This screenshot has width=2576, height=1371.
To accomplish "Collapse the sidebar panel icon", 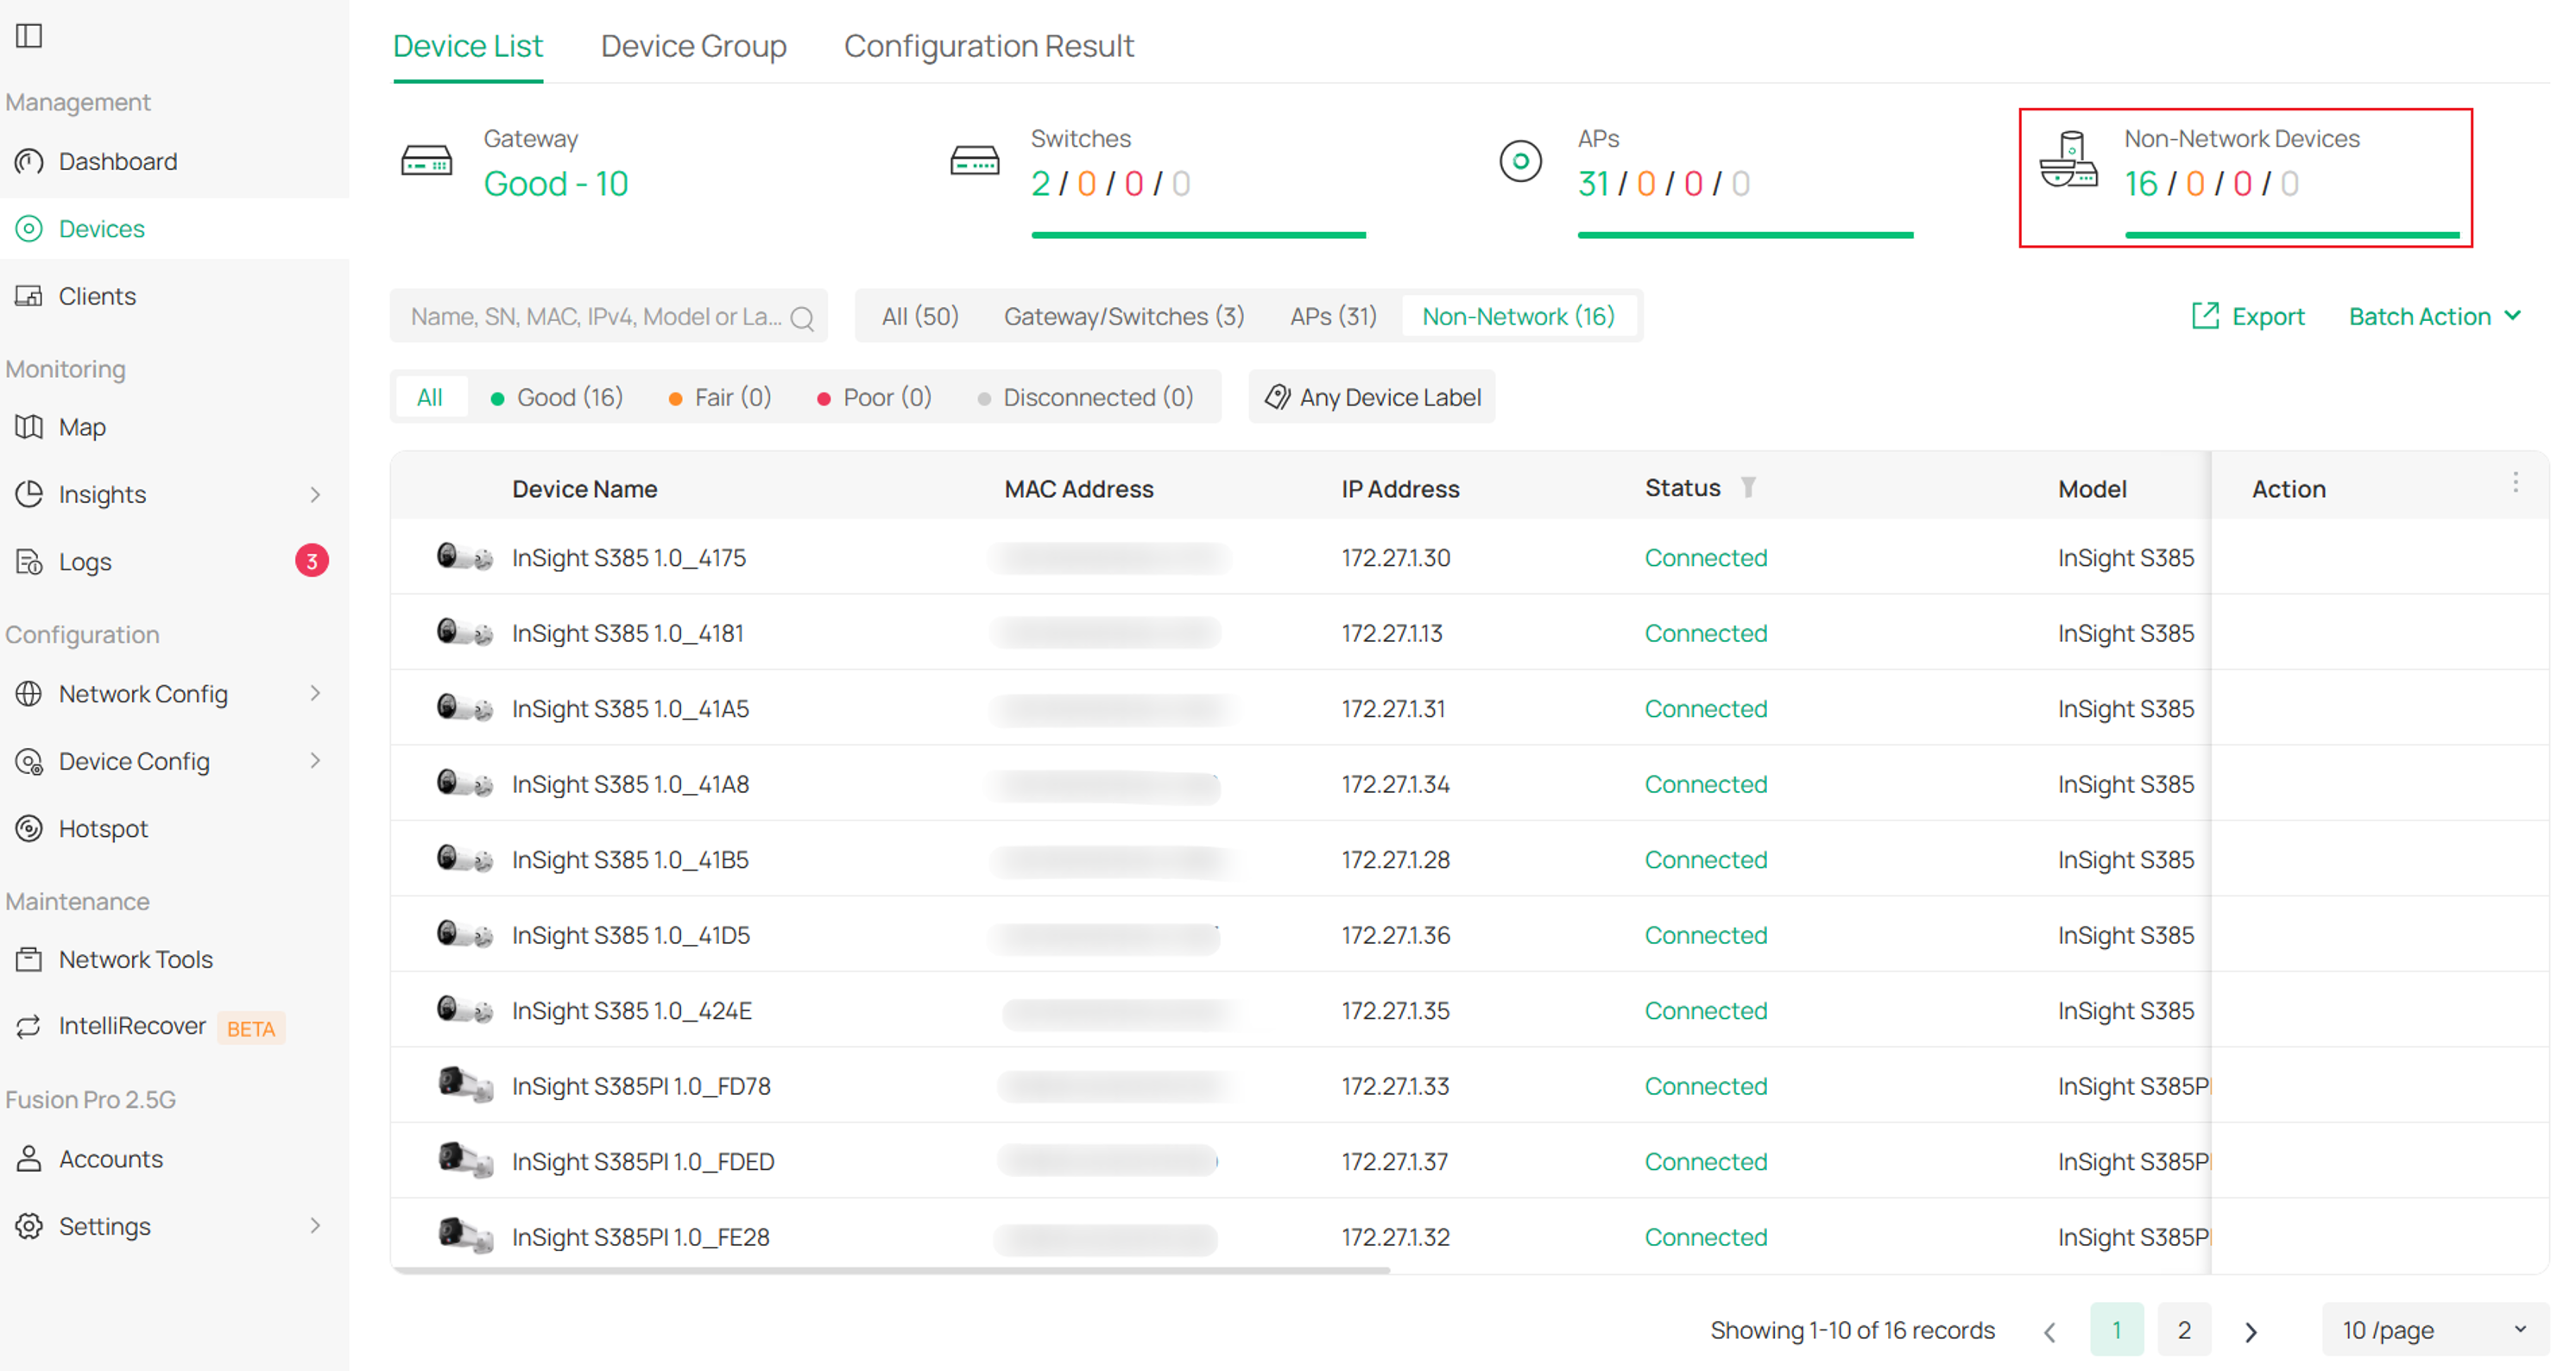I will tap(29, 36).
